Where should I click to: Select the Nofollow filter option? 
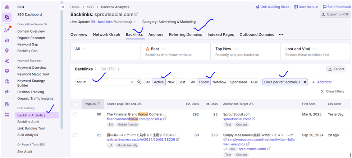click(219, 82)
